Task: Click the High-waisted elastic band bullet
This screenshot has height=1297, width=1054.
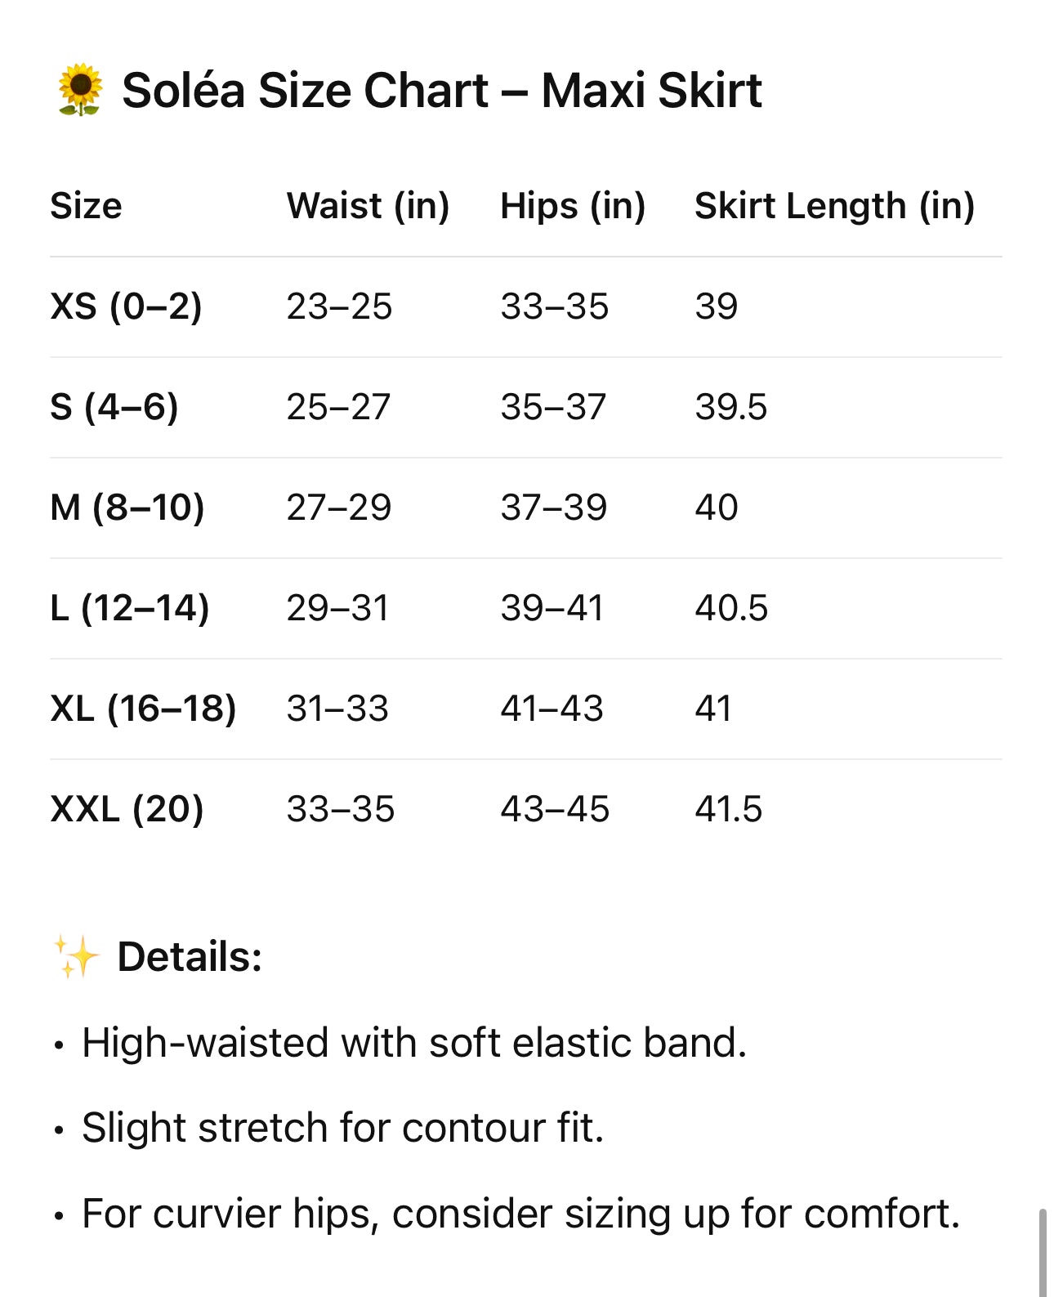Action: (414, 1044)
